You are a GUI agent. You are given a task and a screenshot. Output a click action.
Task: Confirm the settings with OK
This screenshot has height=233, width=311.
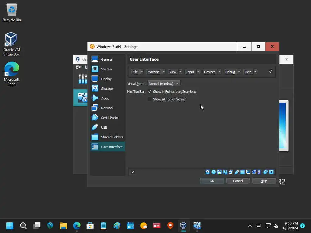pyautogui.click(x=212, y=181)
